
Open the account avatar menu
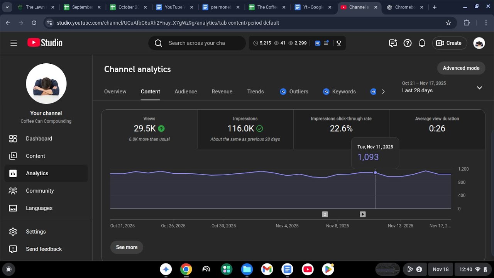[479, 43]
